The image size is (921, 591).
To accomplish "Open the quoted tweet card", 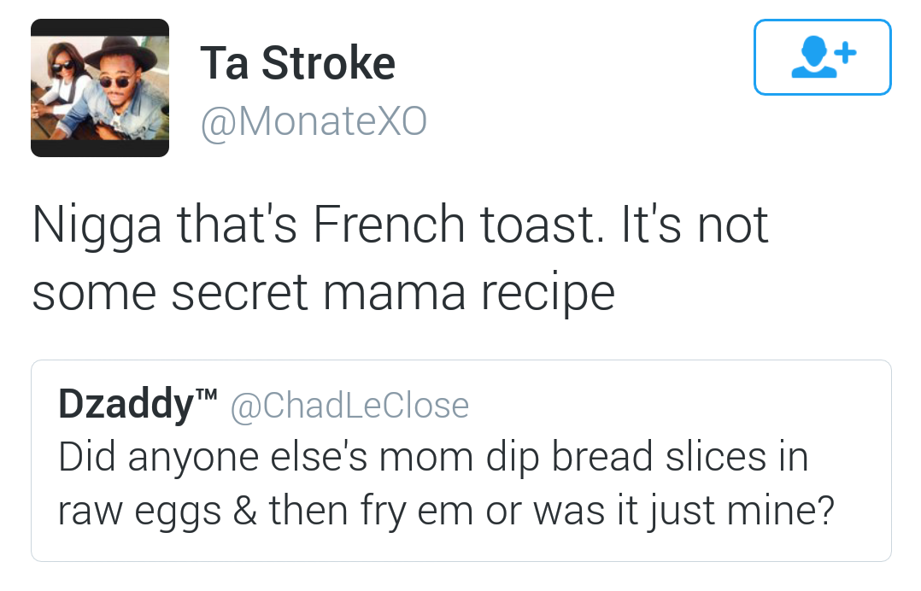I will coord(460,461).
